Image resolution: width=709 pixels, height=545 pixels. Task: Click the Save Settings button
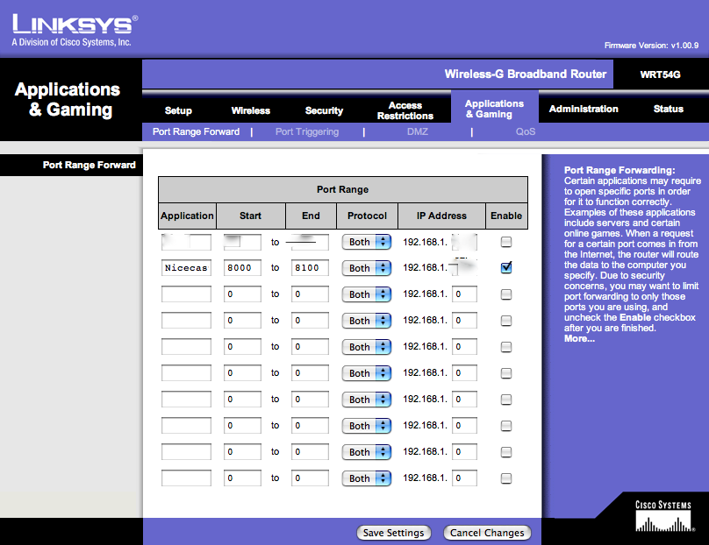(x=393, y=533)
